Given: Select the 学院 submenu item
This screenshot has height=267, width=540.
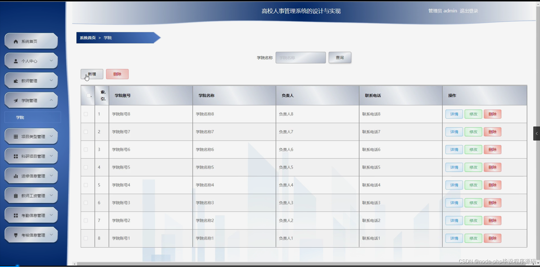Looking at the screenshot, I should point(20,117).
